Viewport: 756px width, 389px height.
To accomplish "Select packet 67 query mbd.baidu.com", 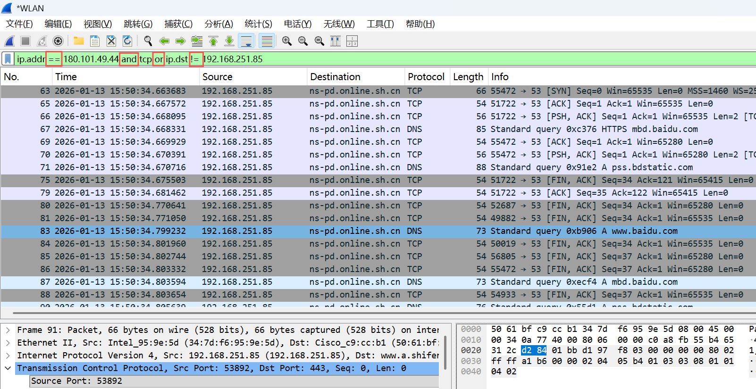I will coord(378,129).
